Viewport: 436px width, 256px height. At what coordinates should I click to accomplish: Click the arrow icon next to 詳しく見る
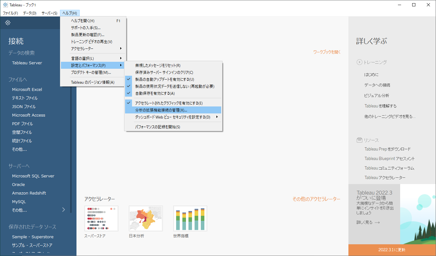coord(377,222)
